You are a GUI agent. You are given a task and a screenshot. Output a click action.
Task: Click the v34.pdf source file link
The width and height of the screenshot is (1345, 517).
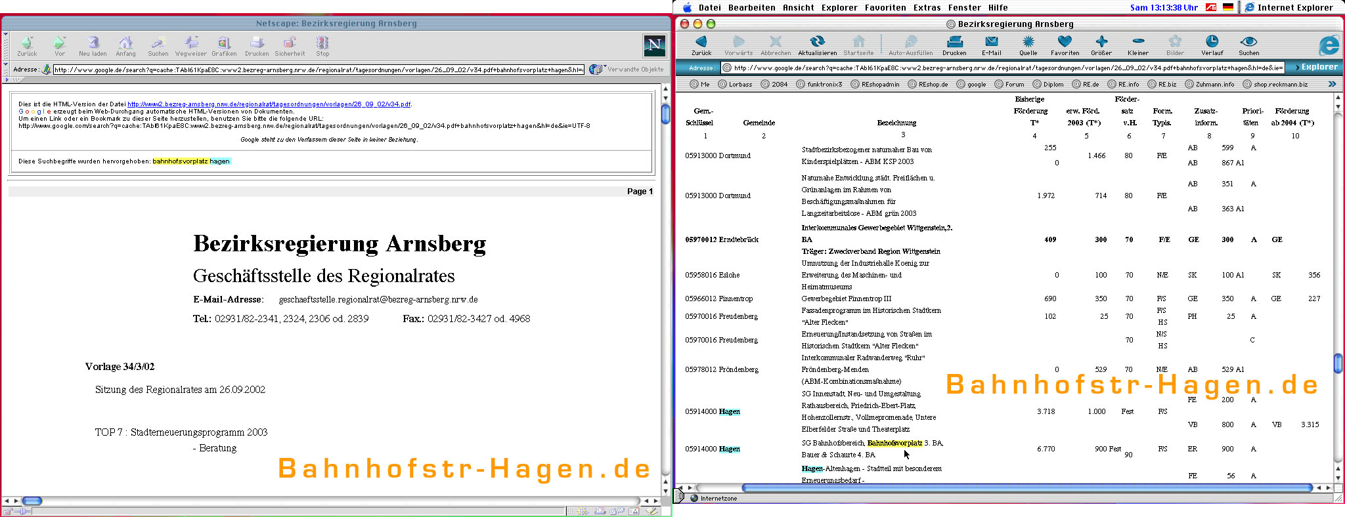(x=269, y=104)
